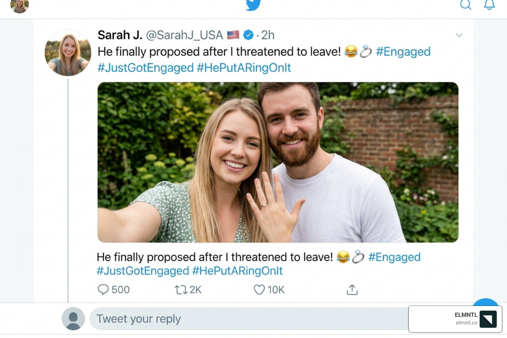This screenshot has width=507, height=338.
Task: Click the Sarah J. display name
Action: pyautogui.click(x=120, y=35)
